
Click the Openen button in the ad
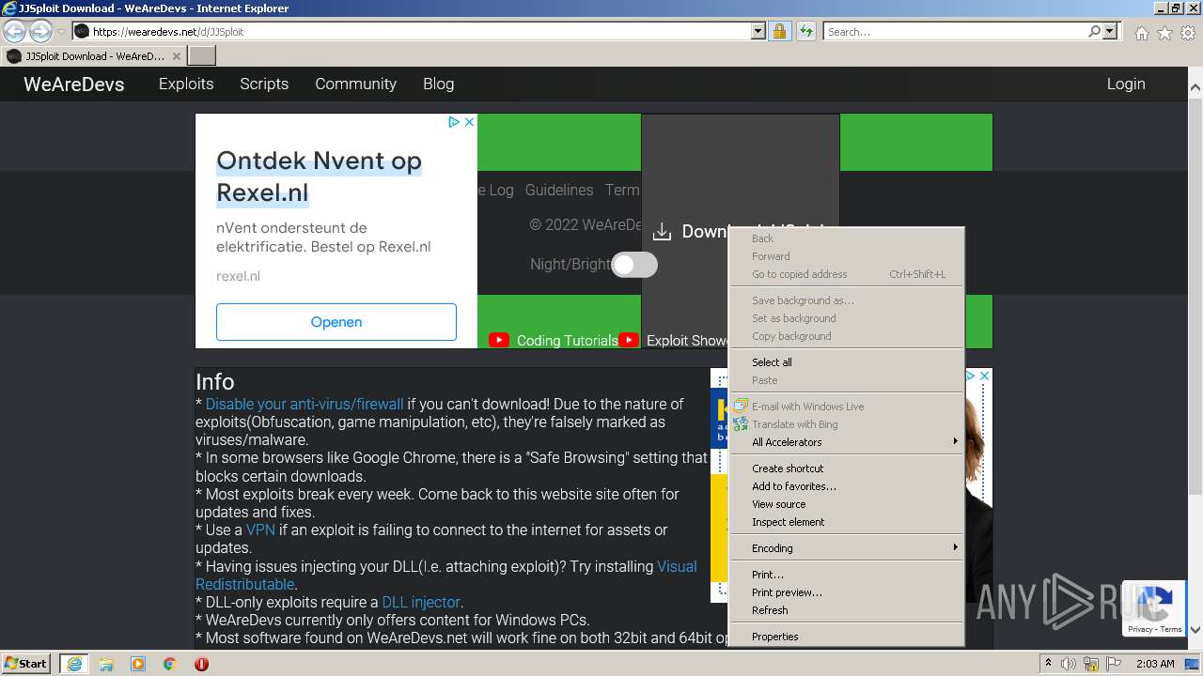(x=336, y=322)
